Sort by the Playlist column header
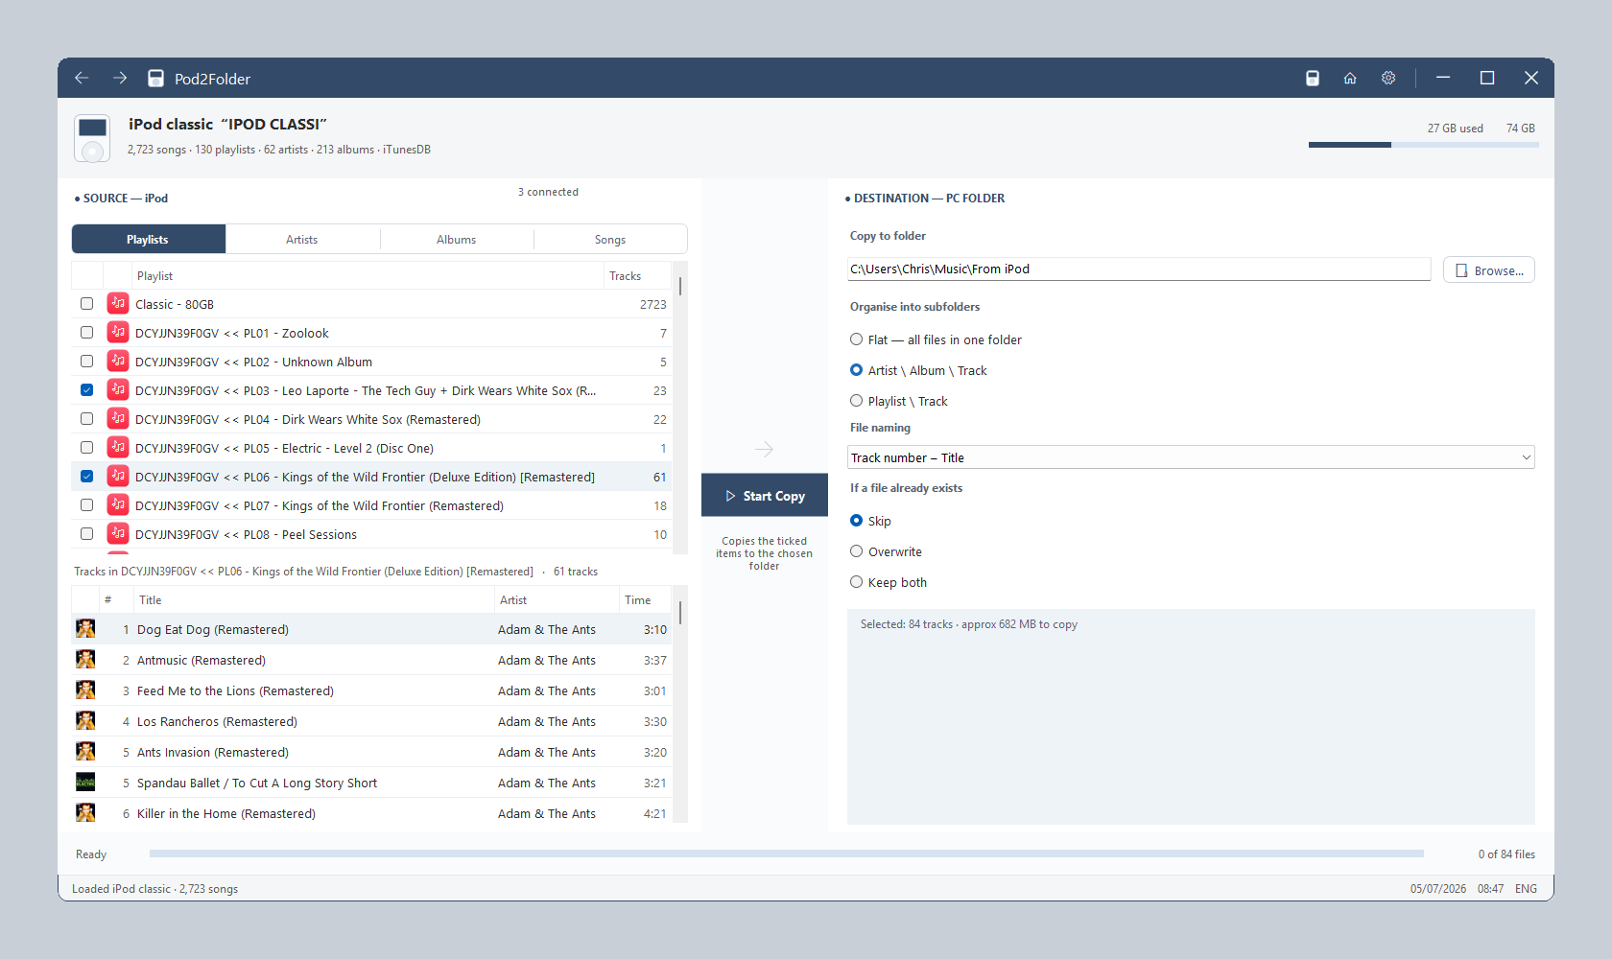The width and height of the screenshot is (1612, 959). 367,275
